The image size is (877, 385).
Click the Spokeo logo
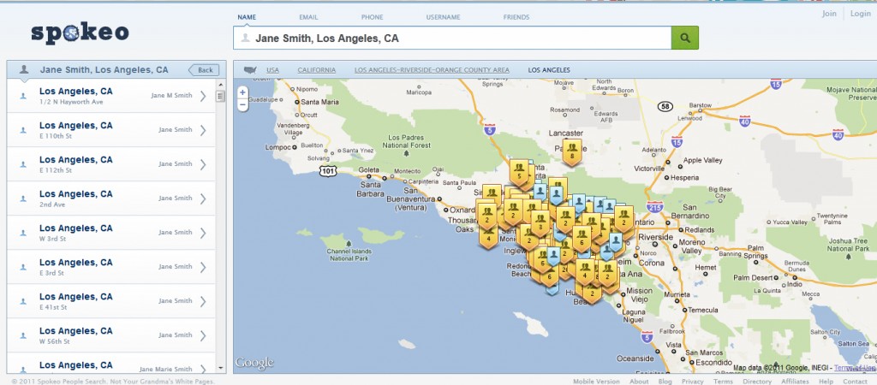coord(80,33)
